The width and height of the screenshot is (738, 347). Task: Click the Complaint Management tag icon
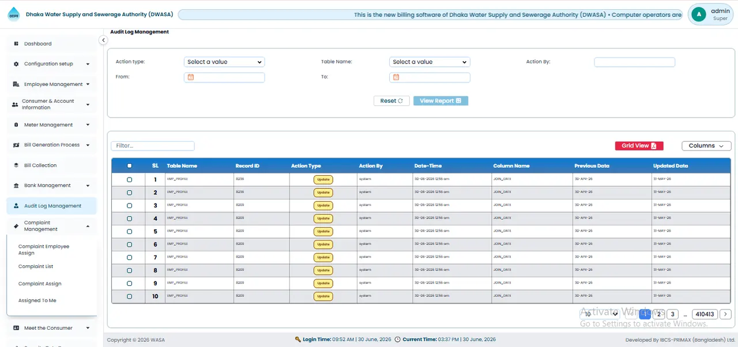(16, 226)
